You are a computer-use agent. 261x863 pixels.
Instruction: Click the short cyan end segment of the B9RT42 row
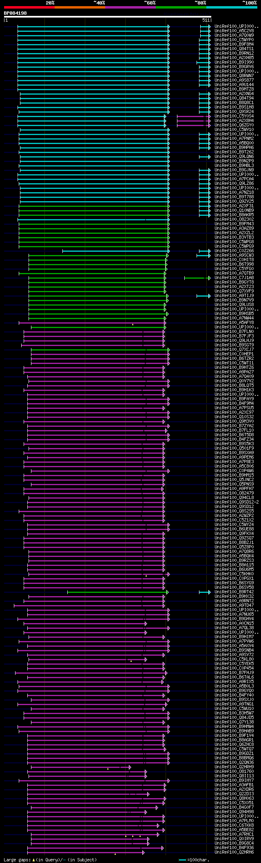point(205,592)
